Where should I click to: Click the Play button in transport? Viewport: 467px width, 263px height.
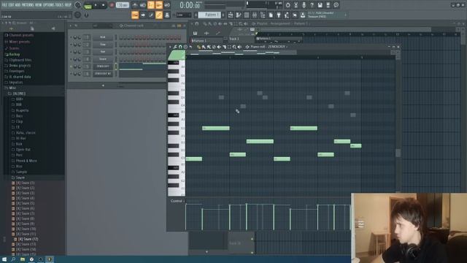[96, 5]
